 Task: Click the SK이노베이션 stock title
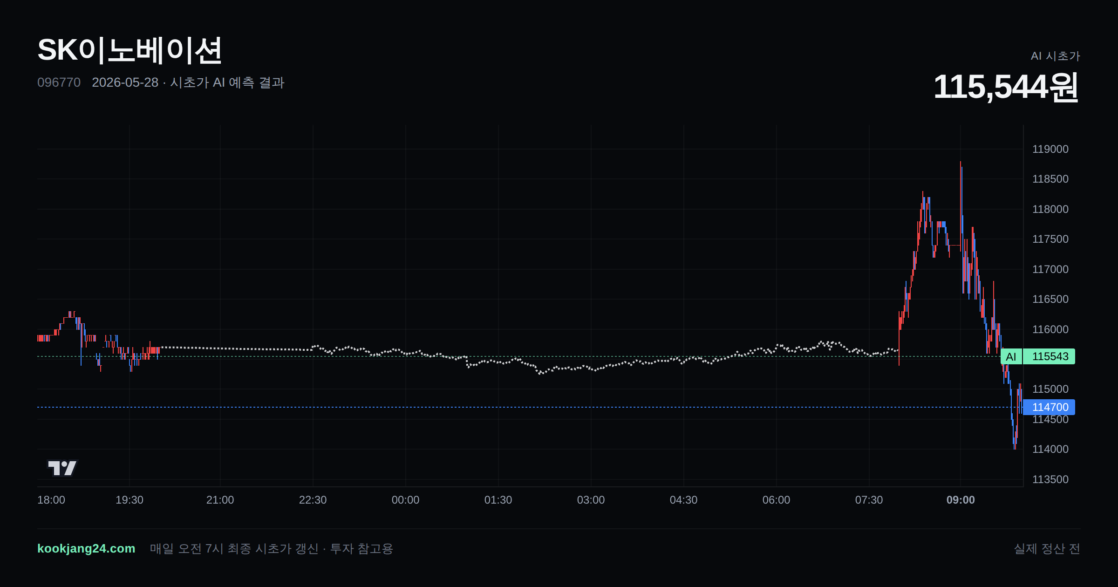(130, 50)
